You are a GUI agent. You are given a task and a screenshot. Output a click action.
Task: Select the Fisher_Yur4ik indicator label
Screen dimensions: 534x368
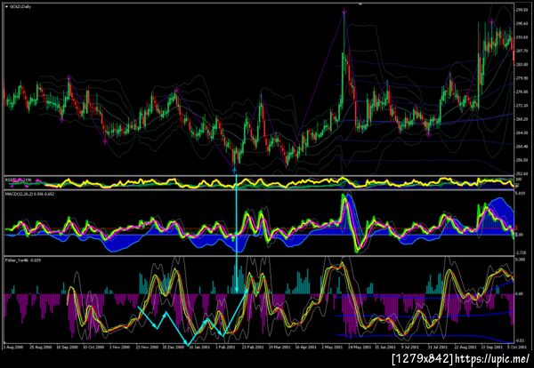(21, 260)
